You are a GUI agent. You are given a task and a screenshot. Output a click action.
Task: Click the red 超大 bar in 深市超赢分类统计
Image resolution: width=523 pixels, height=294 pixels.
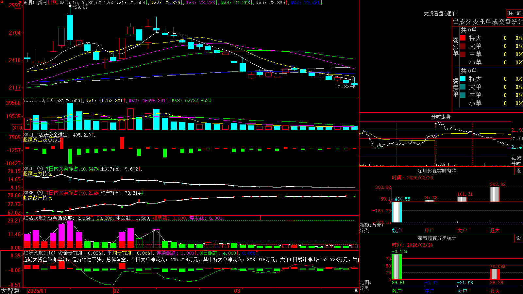click(495, 274)
